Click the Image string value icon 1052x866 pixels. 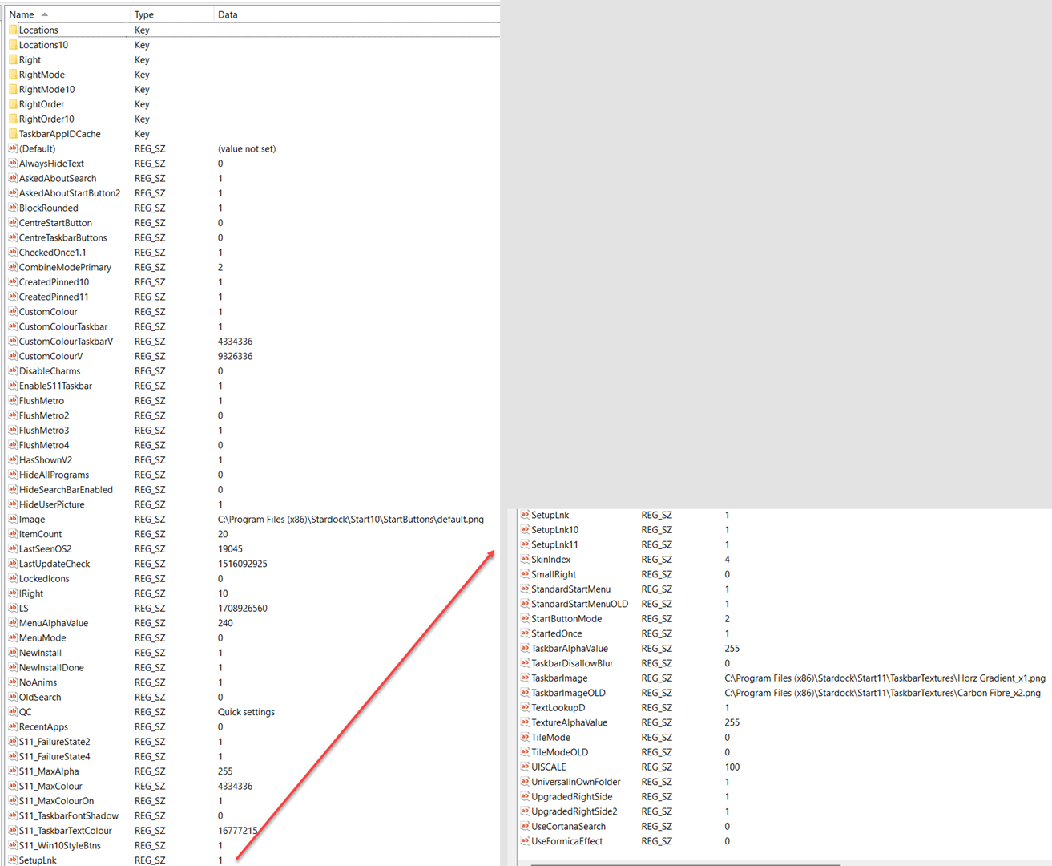coord(13,520)
